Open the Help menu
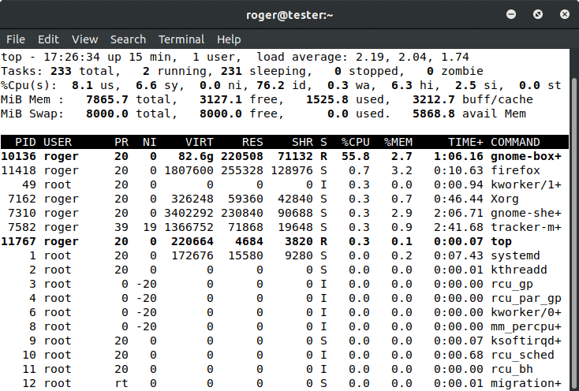This screenshot has height=391, width=579. coord(229,39)
